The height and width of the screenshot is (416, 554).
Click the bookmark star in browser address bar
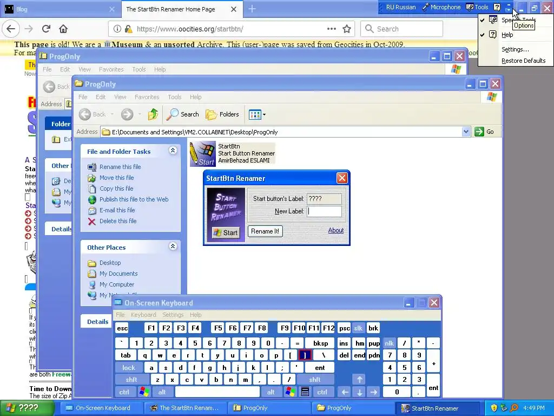[x=347, y=29]
